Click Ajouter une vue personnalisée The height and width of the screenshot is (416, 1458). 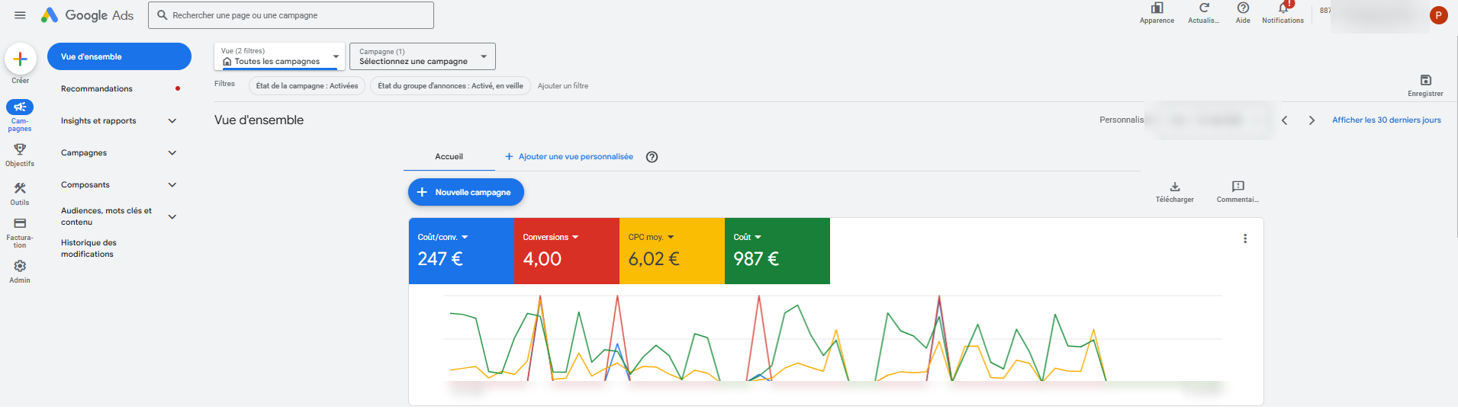[569, 157]
